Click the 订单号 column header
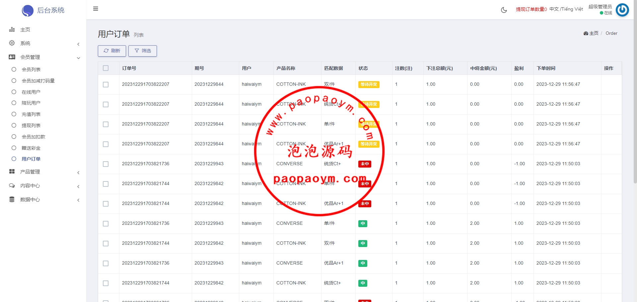The image size is (637, 302). [129, 68]
